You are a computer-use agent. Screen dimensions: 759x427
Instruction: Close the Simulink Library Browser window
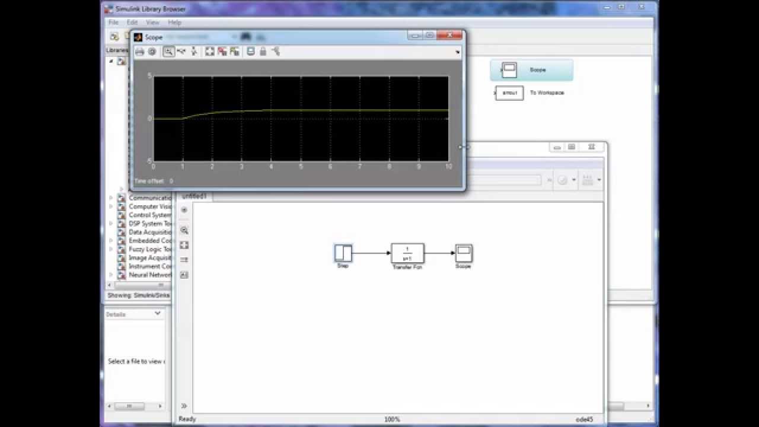point(642,7)
